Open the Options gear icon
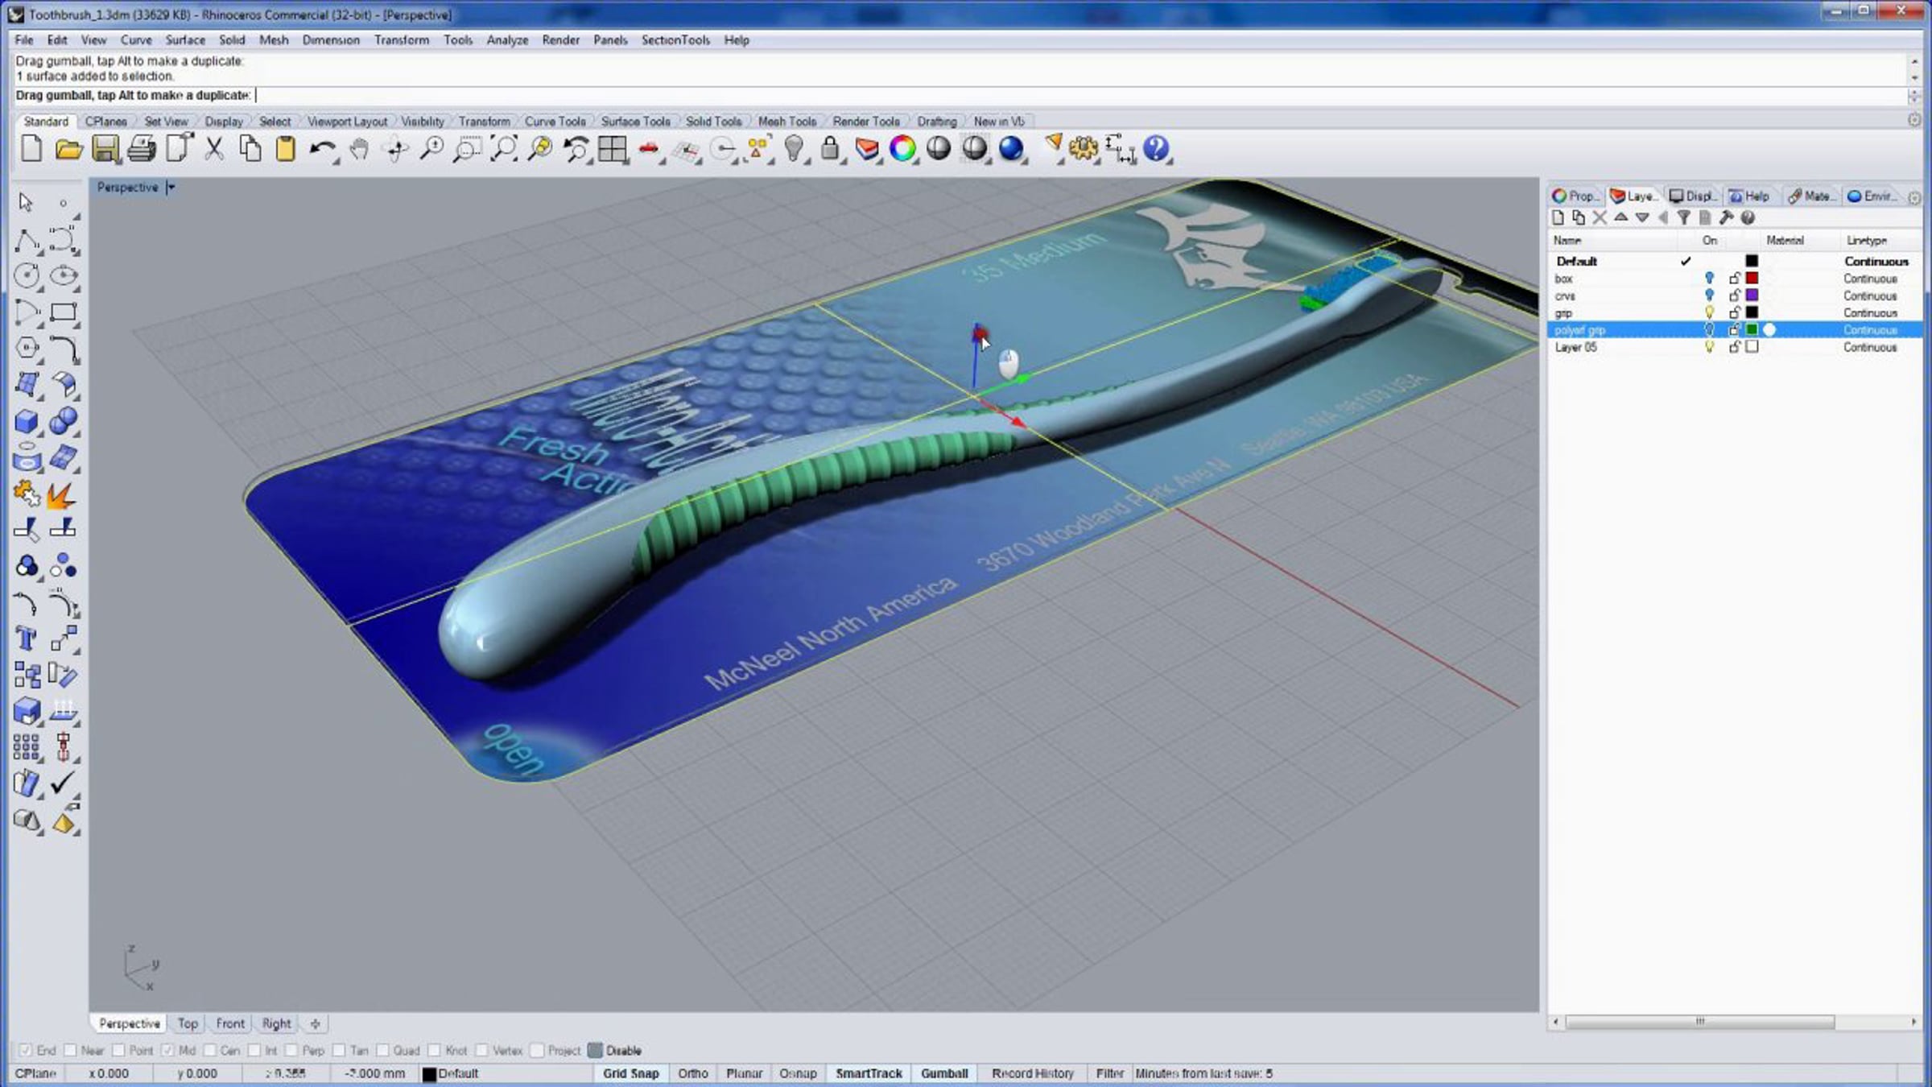Screen dimensions: 1932x1087 [1084, 149]
